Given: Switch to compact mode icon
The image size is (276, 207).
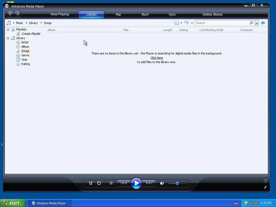Looking at the screenshot, I should click(265, 187).
